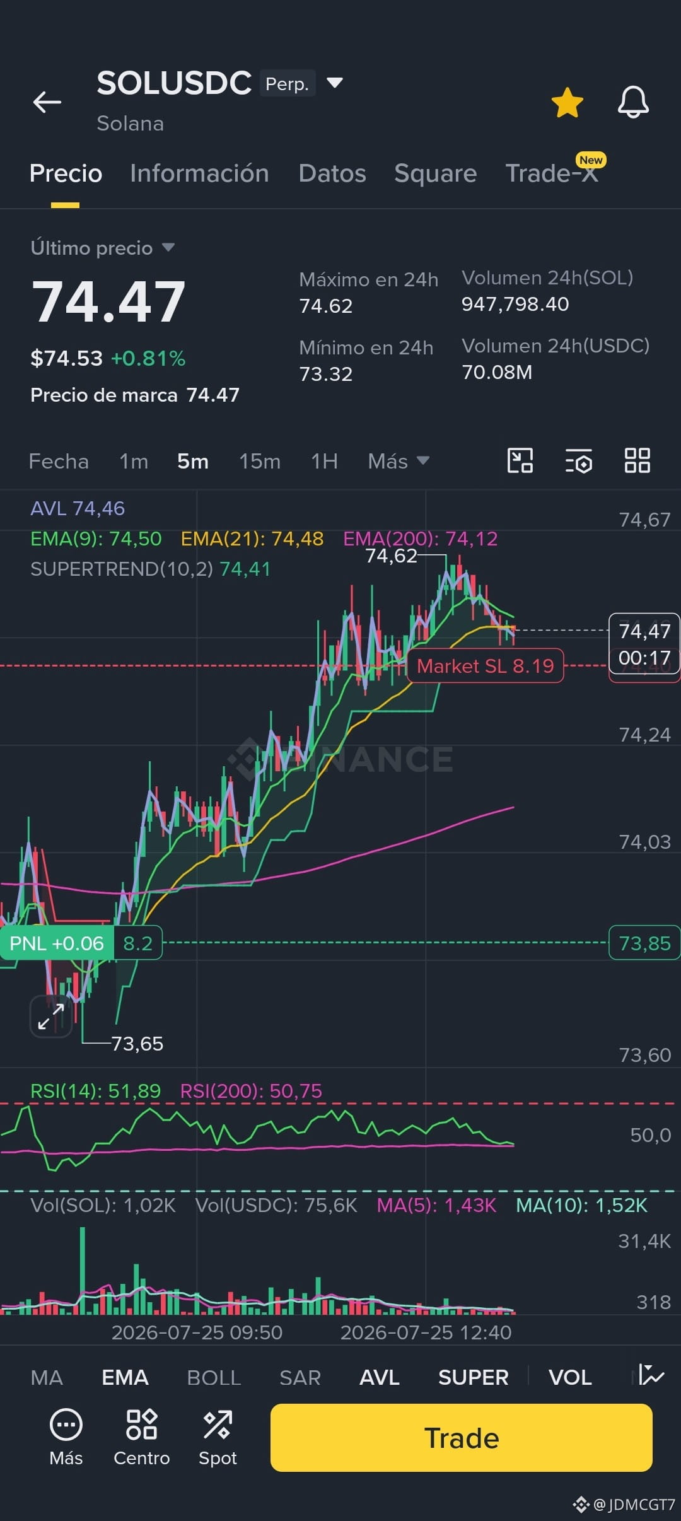681x1521 pixels.
Task: Open the Información tab
Action: tap(199, 173)
